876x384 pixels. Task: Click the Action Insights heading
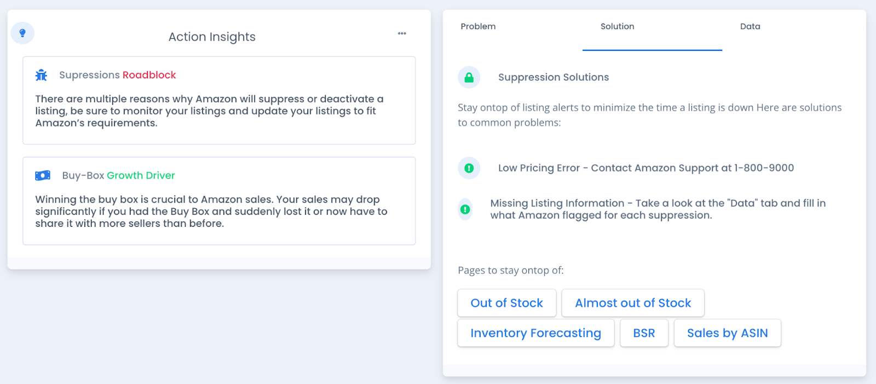212,37
